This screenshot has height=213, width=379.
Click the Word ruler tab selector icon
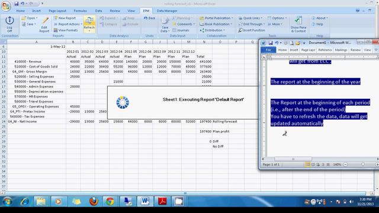pos(264,57)
